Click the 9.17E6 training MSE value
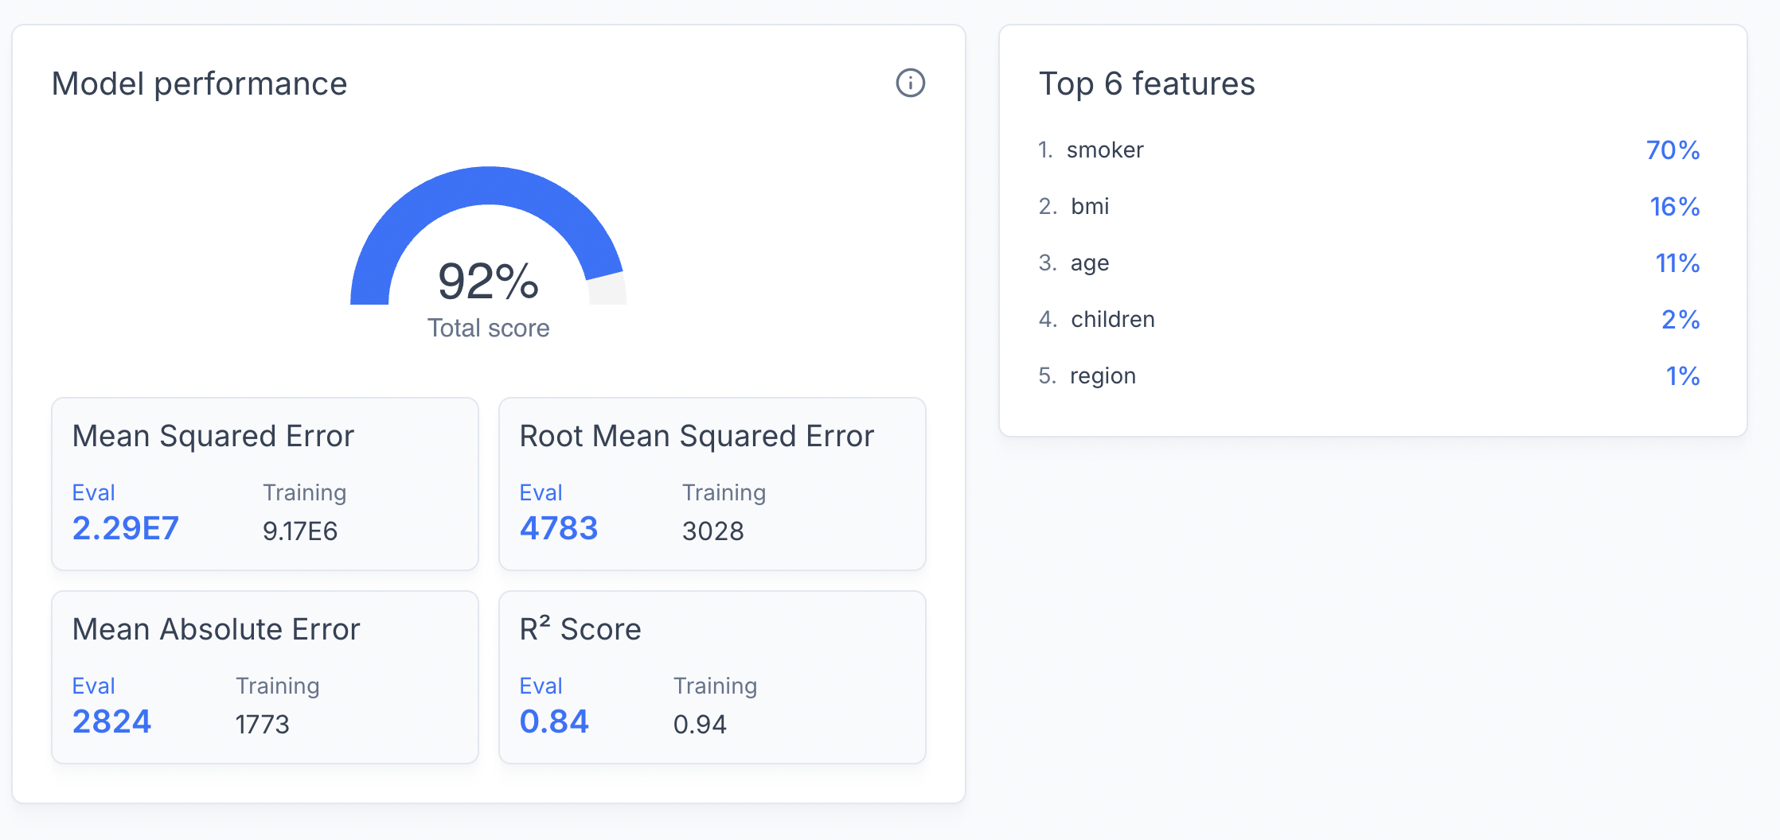 [x=300, y=531]
